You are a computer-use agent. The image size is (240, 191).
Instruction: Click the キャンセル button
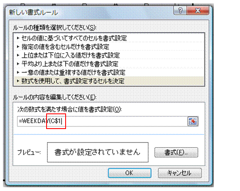(180, 173)
